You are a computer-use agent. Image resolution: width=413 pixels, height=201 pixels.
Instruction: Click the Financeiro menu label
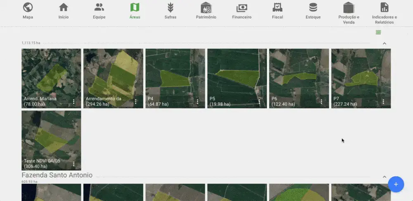coord(242,17)
